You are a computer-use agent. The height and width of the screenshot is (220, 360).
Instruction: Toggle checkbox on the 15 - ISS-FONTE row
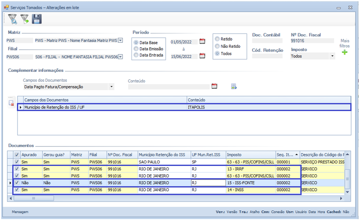click(x=17, y=183)
